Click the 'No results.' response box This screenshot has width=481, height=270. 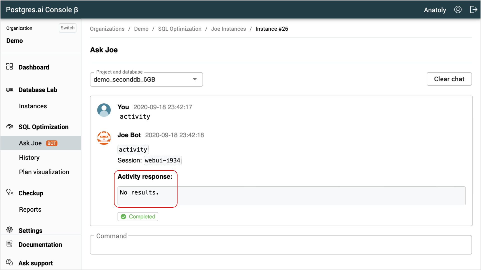(291, 196)
